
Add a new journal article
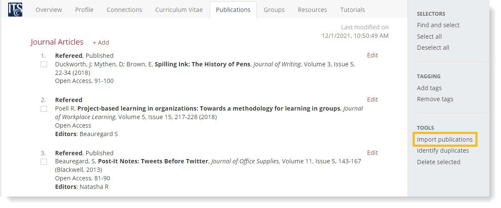point(101,43)
